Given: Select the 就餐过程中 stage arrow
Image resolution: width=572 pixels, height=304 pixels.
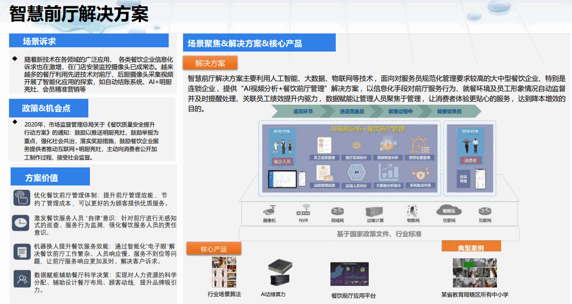Looking at the screenshot, I should pos(400,112).
